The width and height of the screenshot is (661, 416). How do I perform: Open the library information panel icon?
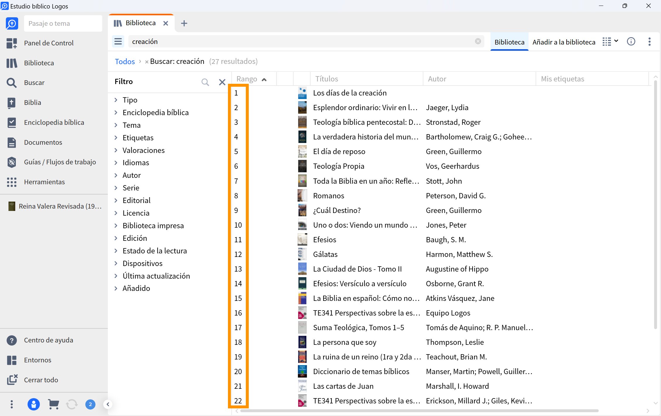click(x=631, y=42)
